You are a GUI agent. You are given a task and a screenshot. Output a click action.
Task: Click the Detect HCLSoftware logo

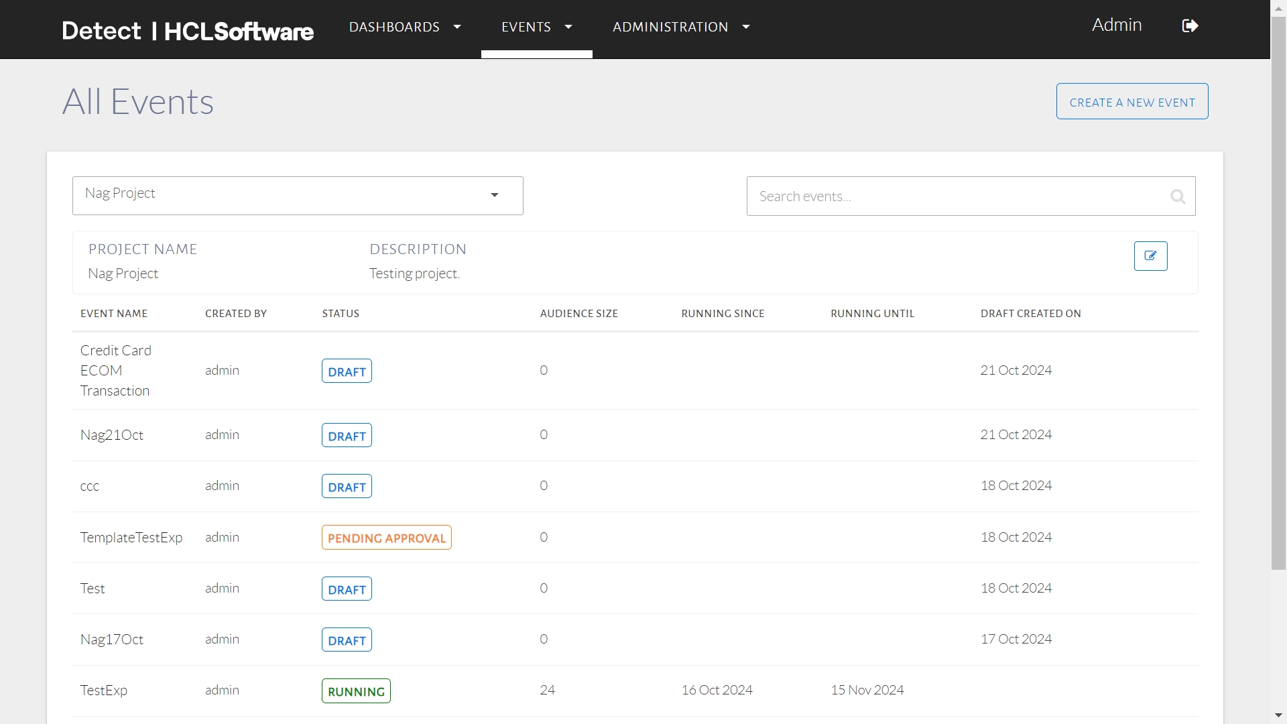point(188,31)
